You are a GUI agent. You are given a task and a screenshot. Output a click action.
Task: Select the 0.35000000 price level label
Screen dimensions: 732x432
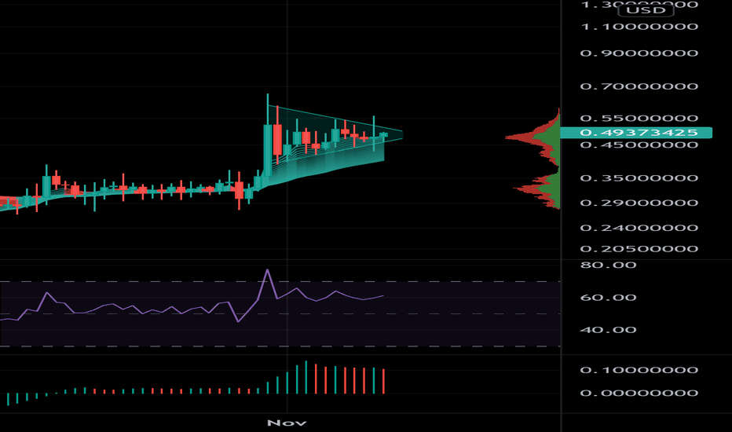pos(639,178)
